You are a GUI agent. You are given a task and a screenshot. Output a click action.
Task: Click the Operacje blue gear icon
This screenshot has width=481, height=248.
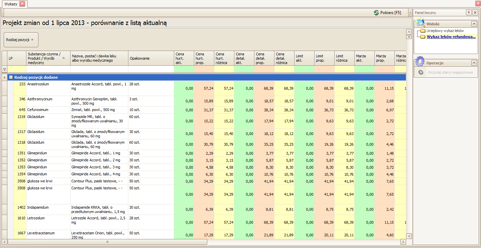click(x=420, y=62)
